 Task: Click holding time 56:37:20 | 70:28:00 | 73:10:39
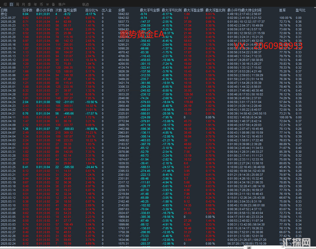247,244
